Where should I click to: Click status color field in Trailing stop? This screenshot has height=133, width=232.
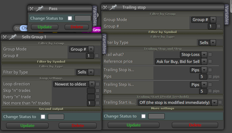pos(156,116)
